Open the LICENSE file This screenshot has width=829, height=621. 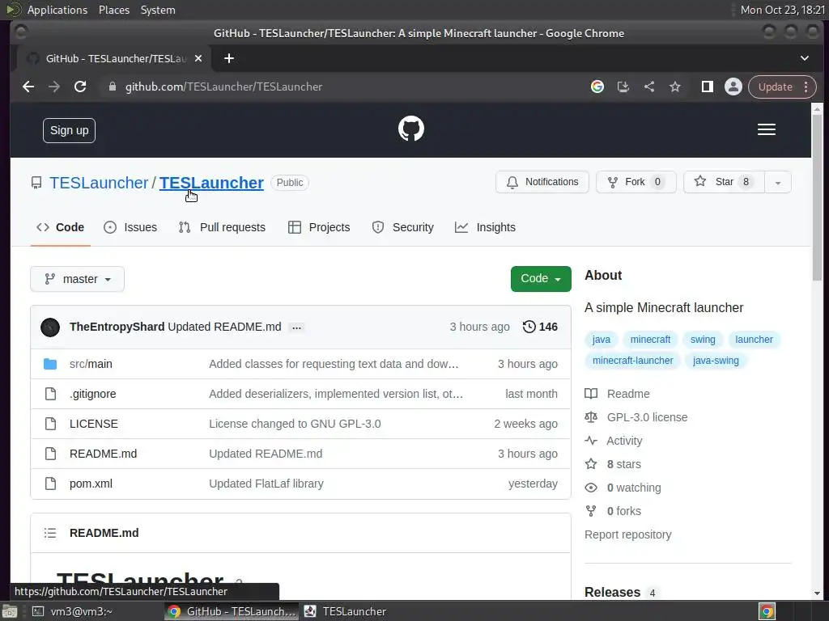[x=94, y=424]
